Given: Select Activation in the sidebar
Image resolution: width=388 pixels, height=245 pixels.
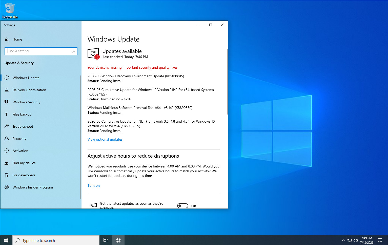Looking at the screenshot, I should 40,151.
